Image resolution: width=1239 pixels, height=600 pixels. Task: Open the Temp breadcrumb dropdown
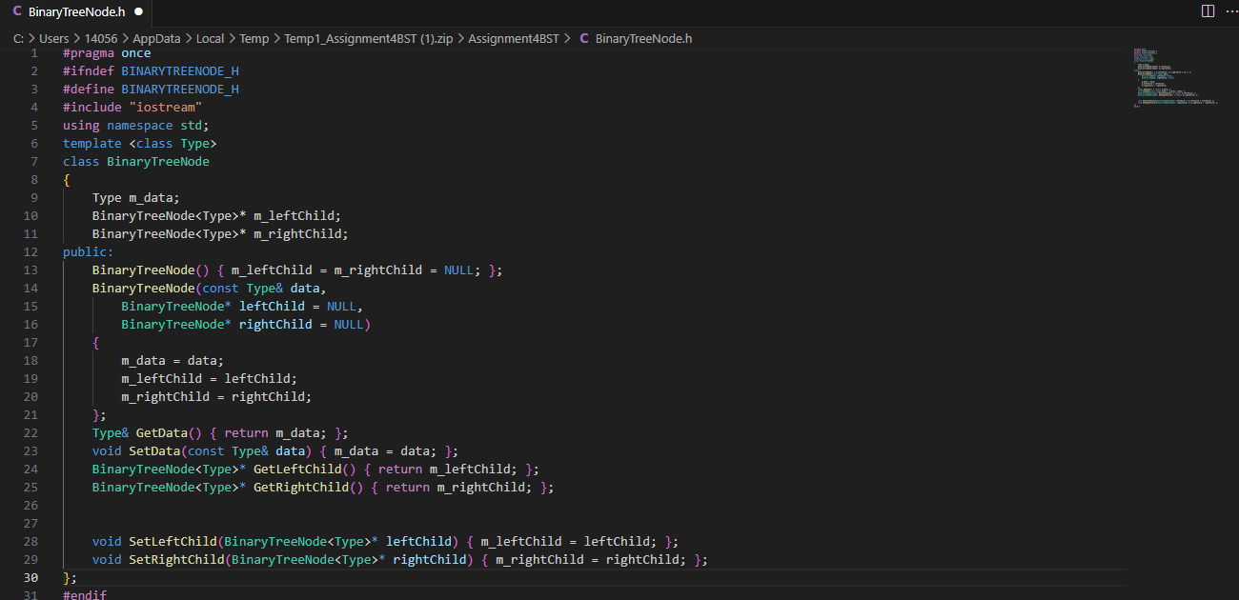pyautogui.click(x=254, y=38)
